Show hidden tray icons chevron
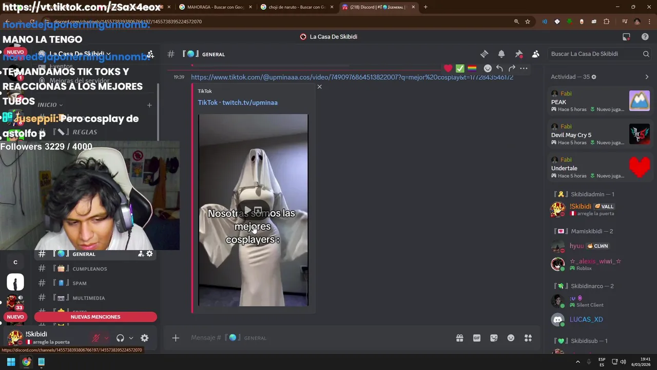 click(577, 362)
